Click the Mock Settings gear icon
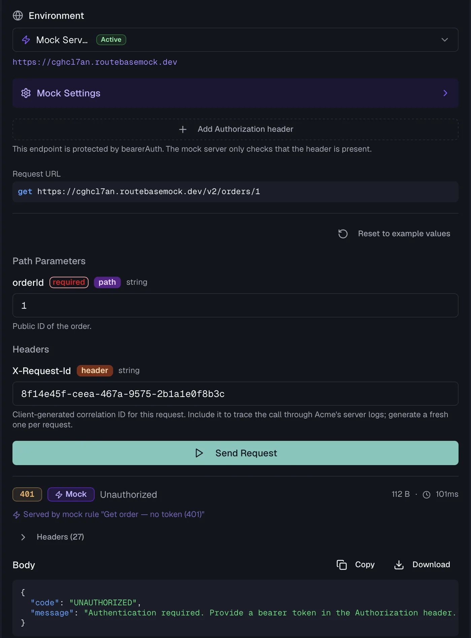The image size is (471, 638). click(x=26, y=93)
